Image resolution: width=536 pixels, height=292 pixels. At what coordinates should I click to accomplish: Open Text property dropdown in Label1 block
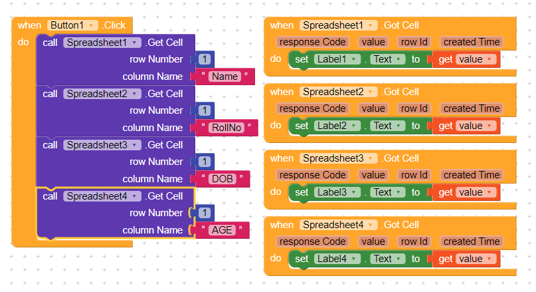387,59
